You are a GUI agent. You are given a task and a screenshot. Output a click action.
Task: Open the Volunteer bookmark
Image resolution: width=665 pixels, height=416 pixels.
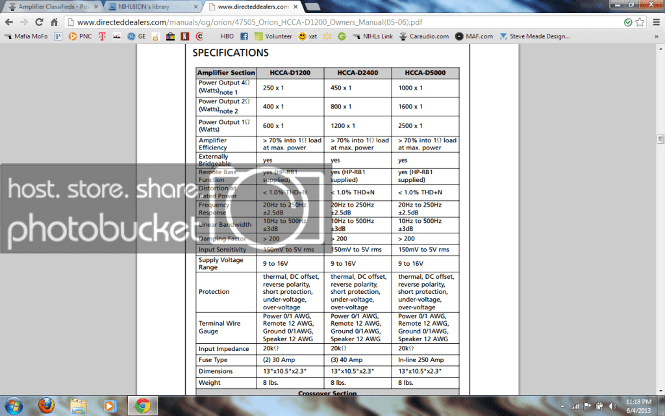tap(273, 36)
